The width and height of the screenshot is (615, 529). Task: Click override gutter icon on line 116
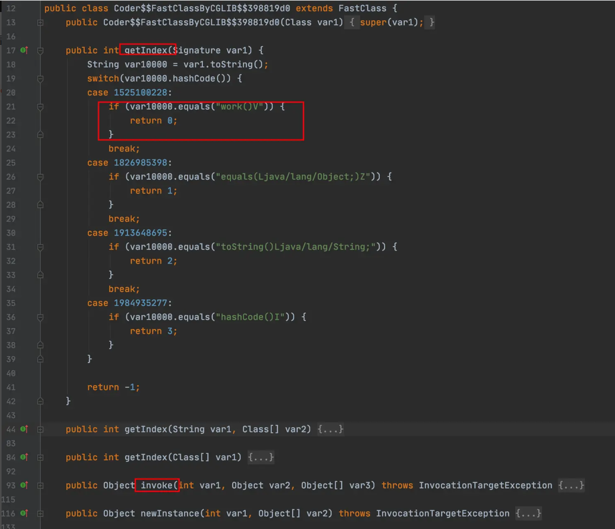tap(24, 513)
